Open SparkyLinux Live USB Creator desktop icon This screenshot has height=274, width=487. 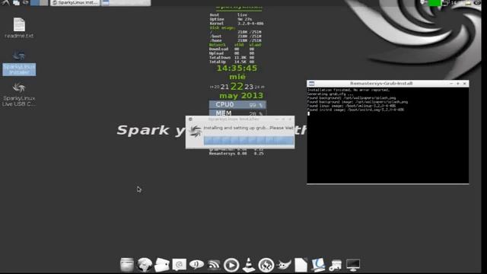18,94
